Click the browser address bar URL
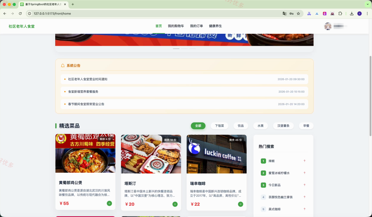The height and width of the screenshot is (217, 372). pyautogui.click(x=52, y=13)
